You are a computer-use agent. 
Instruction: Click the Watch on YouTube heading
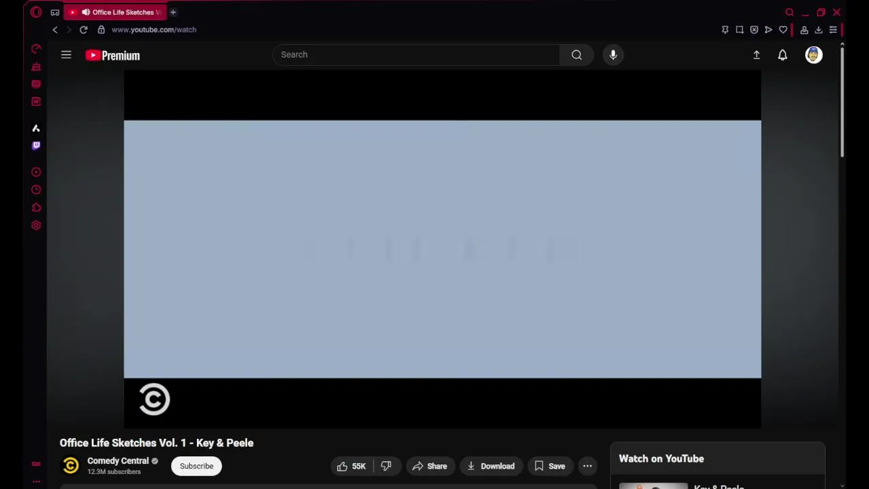tap(661, 458)
